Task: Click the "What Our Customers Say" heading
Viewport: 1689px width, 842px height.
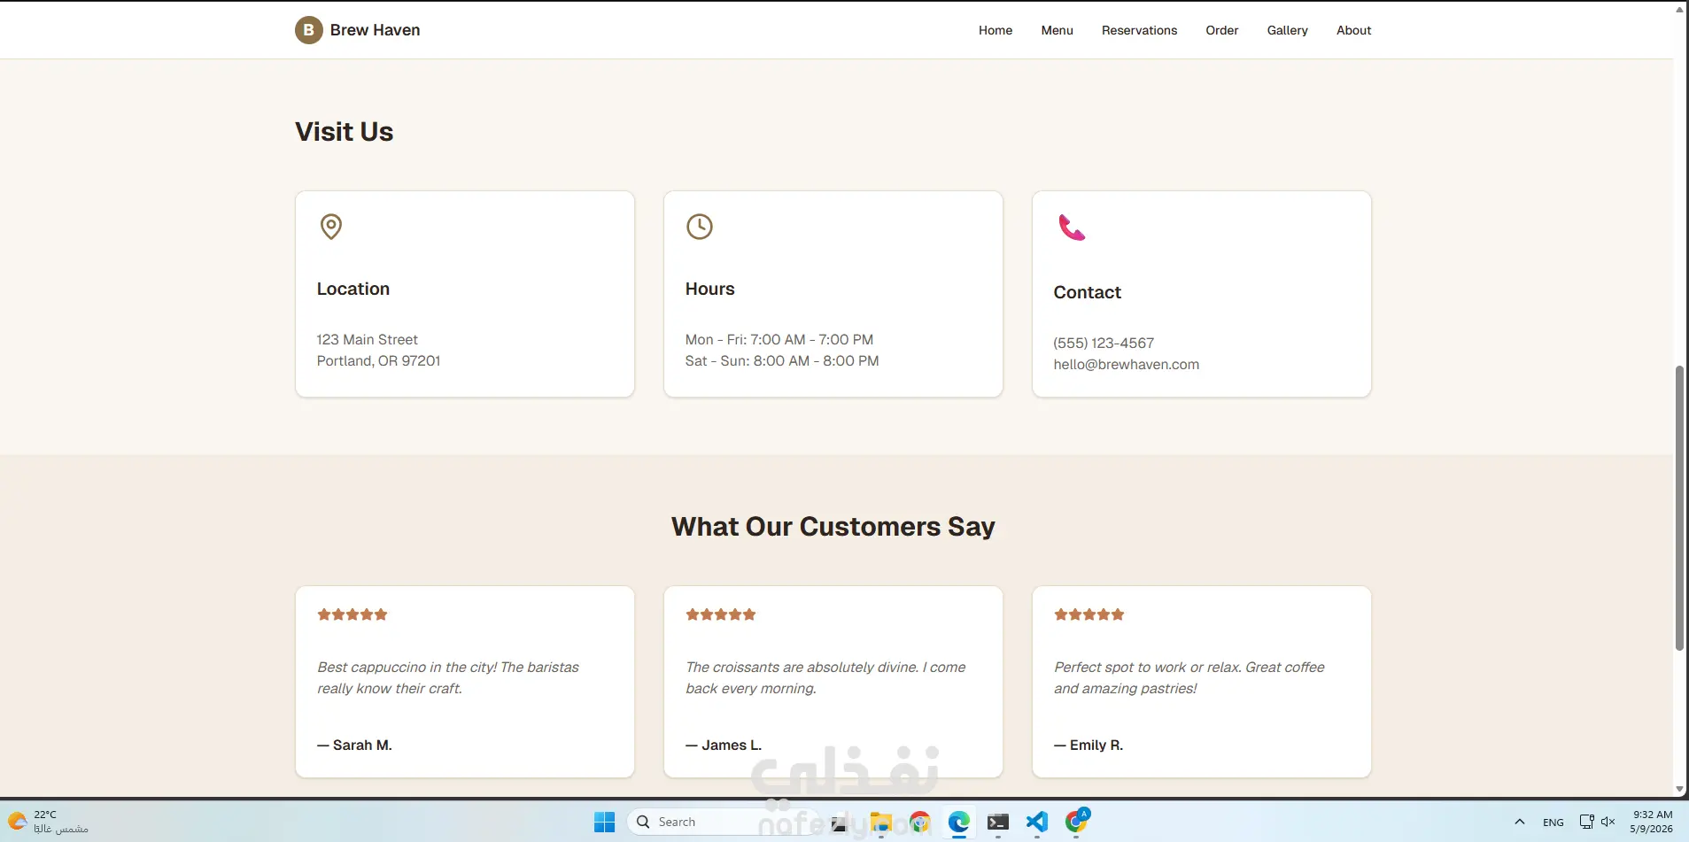Action: [x=833, y=527]
